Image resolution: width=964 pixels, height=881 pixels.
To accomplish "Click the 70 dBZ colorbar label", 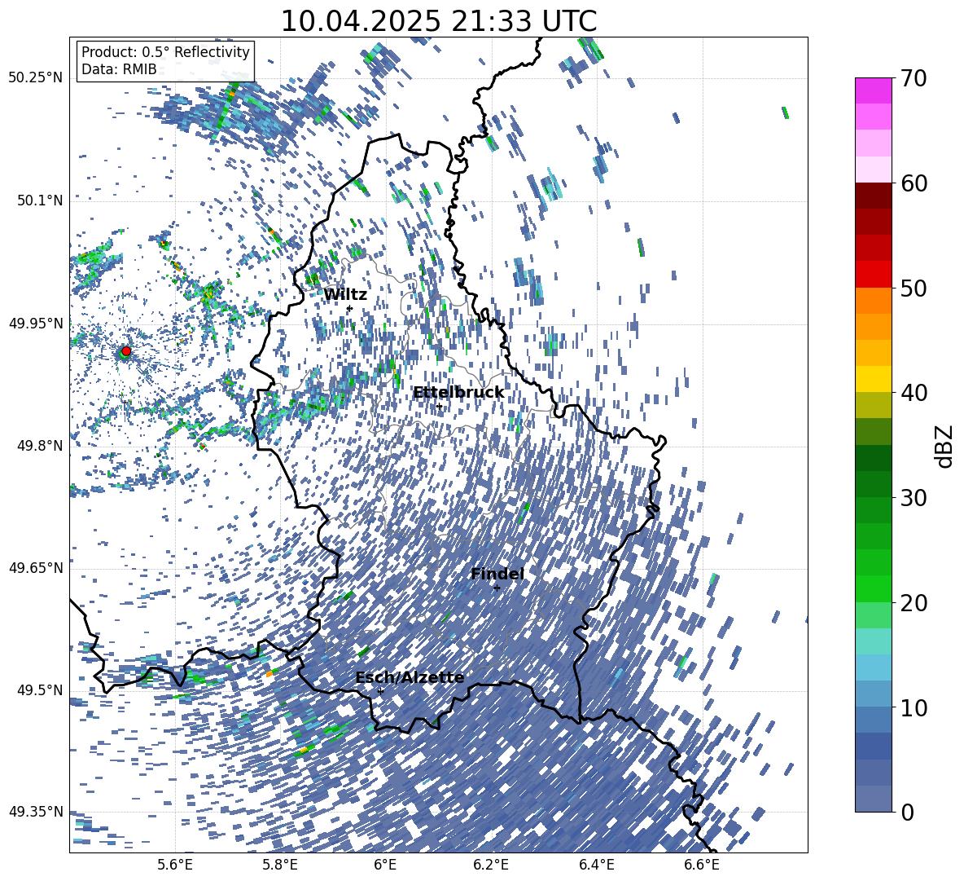I will (x=913, y=79).
